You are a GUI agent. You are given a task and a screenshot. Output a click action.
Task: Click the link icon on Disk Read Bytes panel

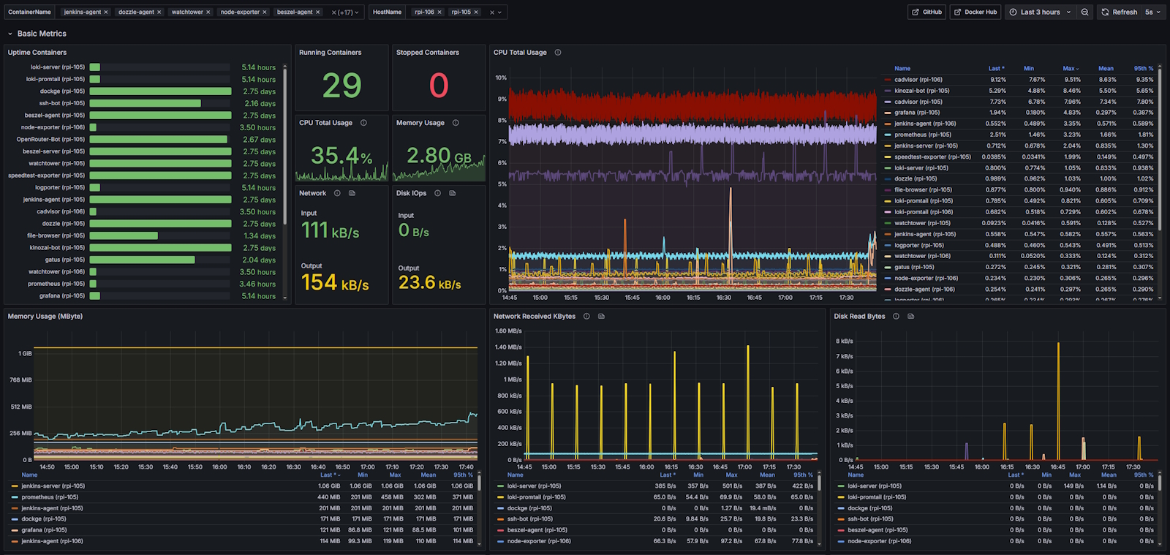910,317
